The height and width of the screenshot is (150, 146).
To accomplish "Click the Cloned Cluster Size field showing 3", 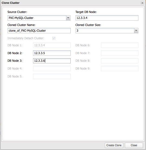I will click(x=105, y=31).
